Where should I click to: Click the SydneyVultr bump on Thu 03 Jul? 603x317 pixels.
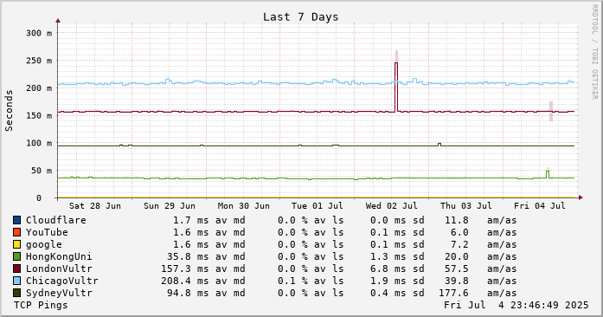pos(439,145)
